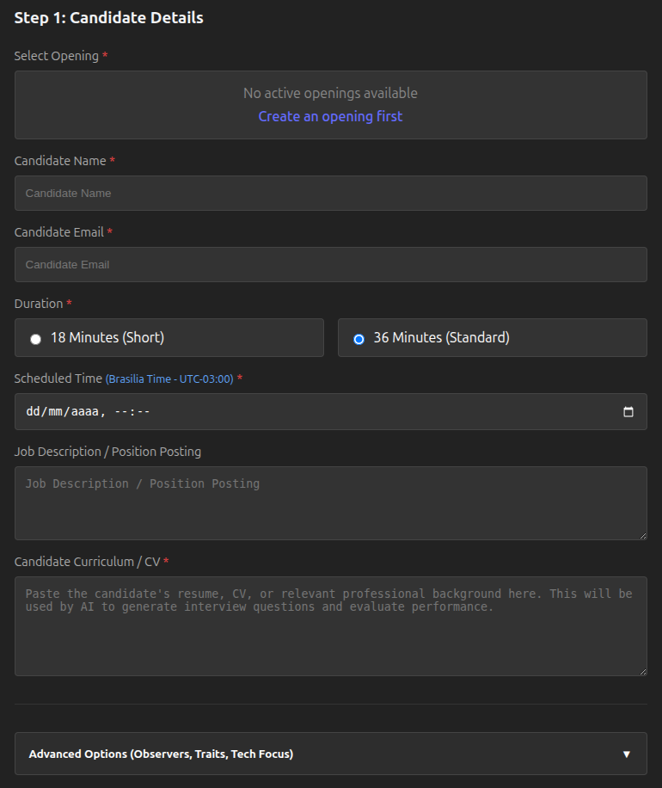Image resolution: width=662 pixels, height=788 pixels.
Task: Click the Advanced Options down-arrow triangle
Action: point(627,754)
